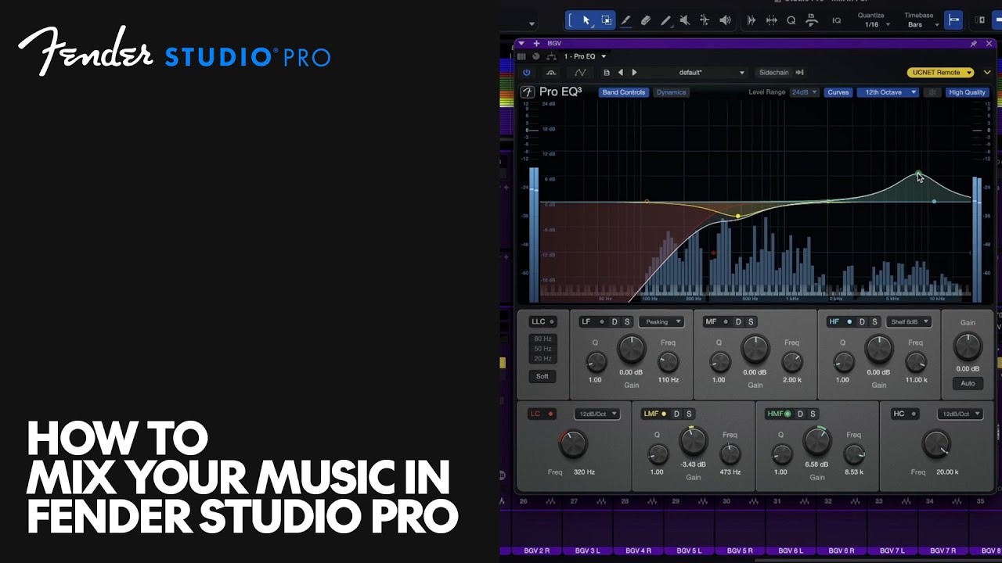Image resolution: width=1002 pixels, height=563 pixels.
Task: Click the Soft button under LLC
Action: point(542,376)
